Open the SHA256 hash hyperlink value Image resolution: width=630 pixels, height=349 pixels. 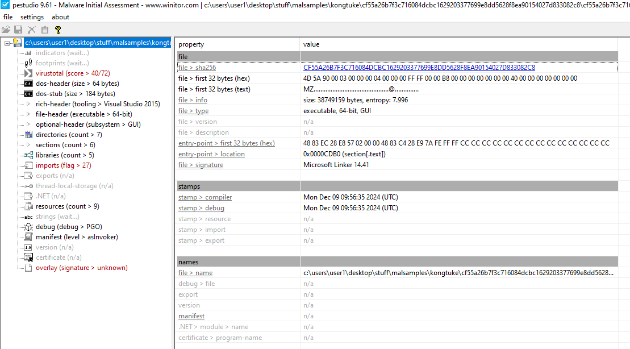419,68
